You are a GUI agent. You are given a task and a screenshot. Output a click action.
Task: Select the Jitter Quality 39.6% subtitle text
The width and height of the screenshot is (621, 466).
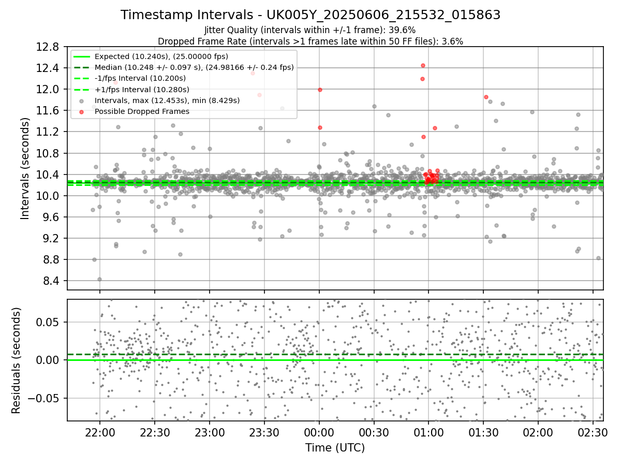(x=310, y=30)
